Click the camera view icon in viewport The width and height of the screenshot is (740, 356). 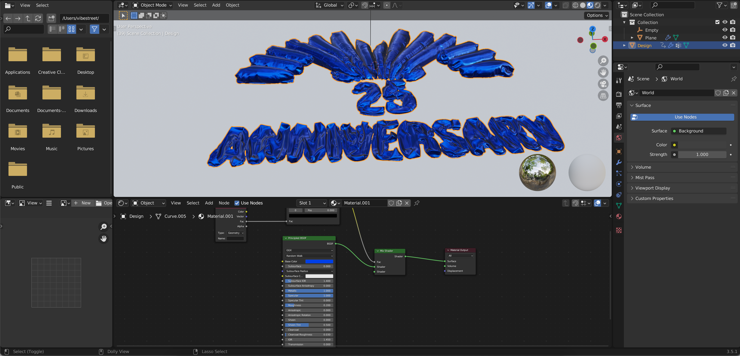[603, 84]
